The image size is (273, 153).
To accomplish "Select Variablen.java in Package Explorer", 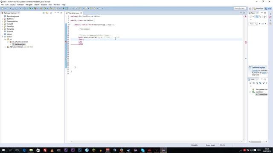I will tap(20, 44).
